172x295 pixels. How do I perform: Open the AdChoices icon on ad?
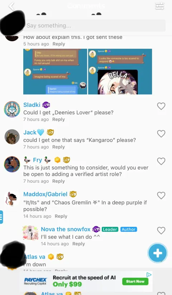click(x=149, y=275)
